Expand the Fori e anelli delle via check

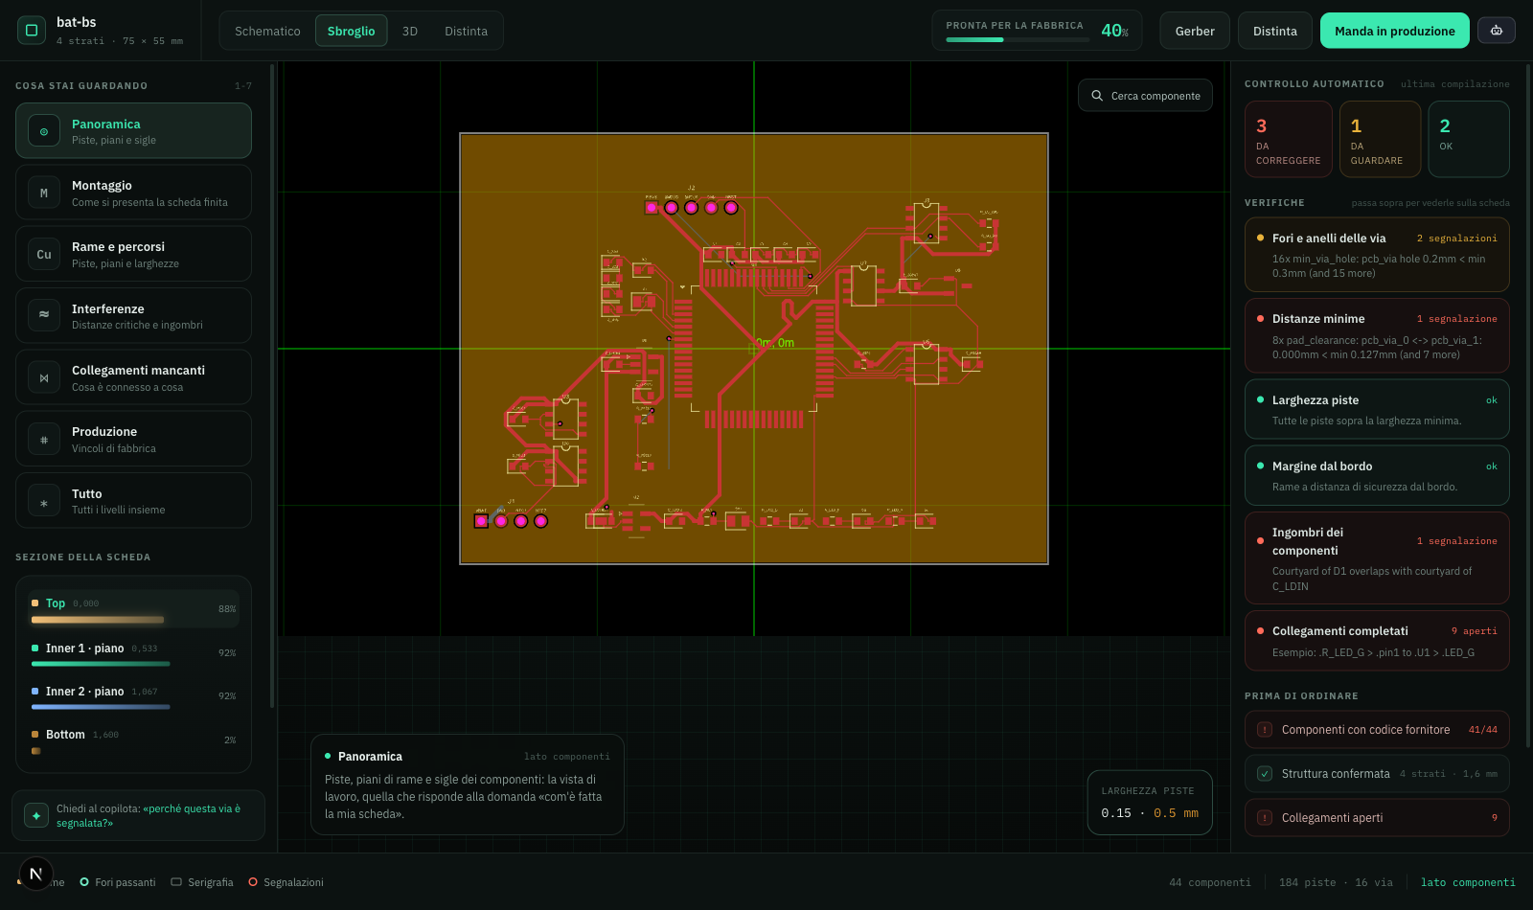click(1377, 255)
